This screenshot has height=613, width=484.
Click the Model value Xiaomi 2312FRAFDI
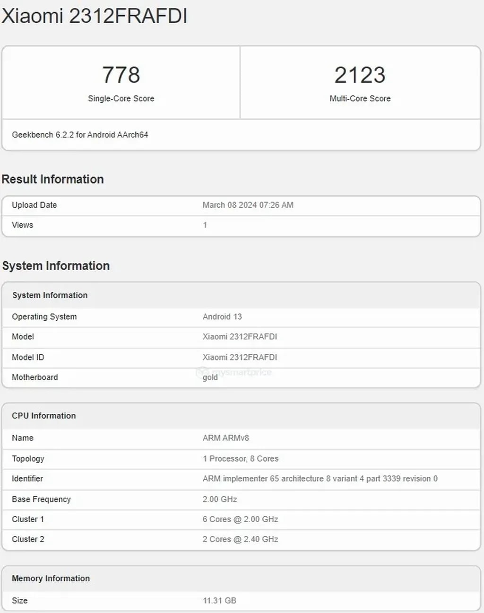tap(240, 336)
